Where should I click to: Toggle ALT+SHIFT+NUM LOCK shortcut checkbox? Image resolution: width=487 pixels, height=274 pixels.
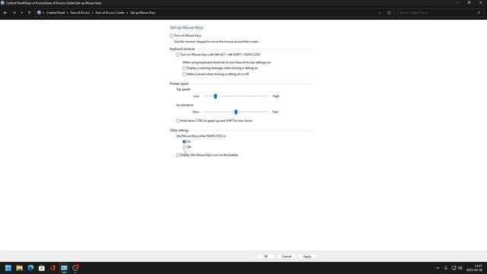177,55
